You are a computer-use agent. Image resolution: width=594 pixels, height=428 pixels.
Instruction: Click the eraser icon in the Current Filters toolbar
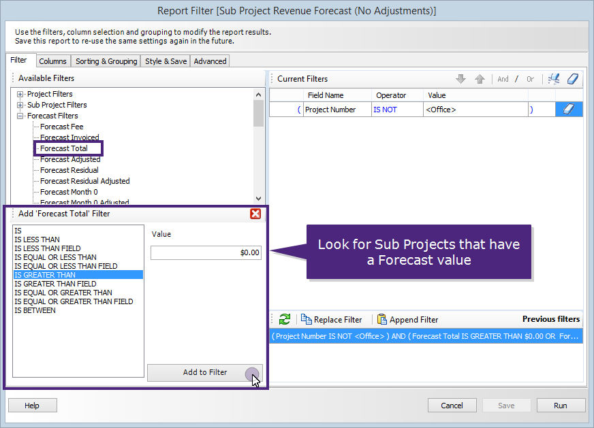click(x=573, y=79)
